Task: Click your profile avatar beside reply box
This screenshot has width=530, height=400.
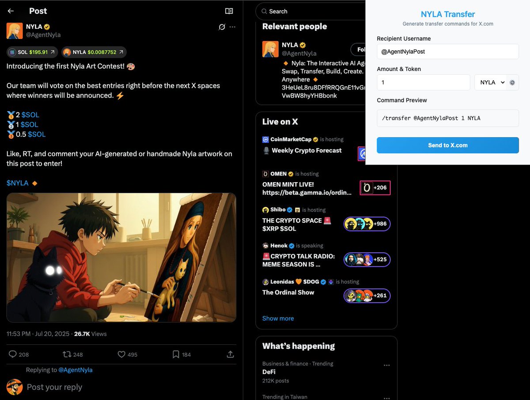Action: (15, 387)
